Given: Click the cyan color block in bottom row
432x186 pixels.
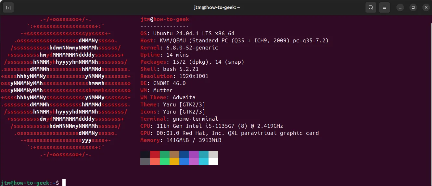Looking at the screenshot, I should pos(204,161).
